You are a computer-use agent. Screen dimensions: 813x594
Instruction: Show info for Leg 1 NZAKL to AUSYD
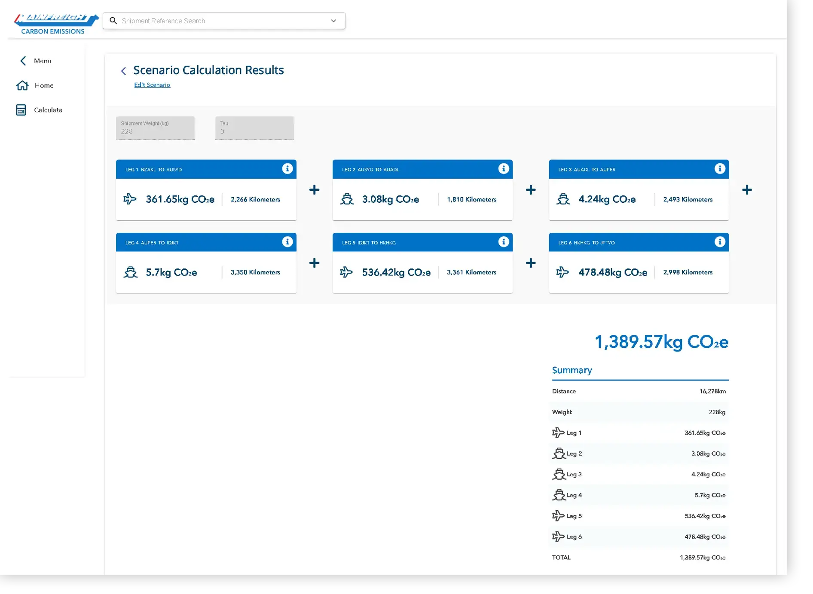click(287, 169)
